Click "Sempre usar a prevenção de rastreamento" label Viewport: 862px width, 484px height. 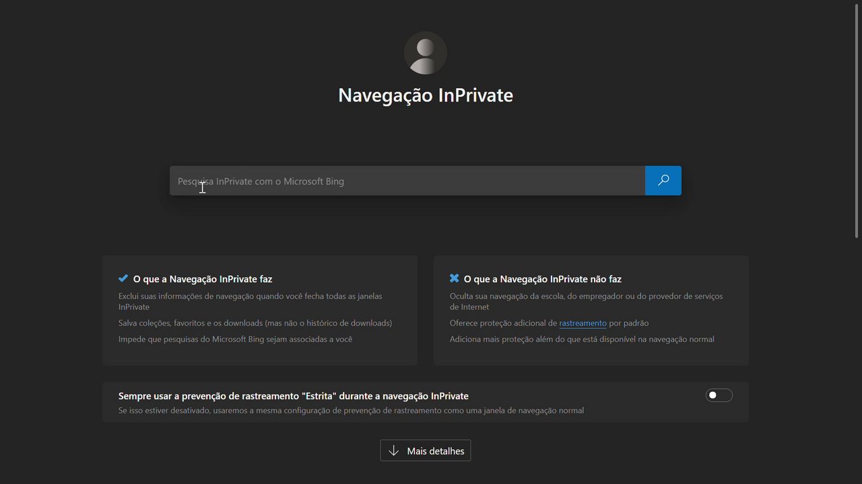click(x=294, y=396)
